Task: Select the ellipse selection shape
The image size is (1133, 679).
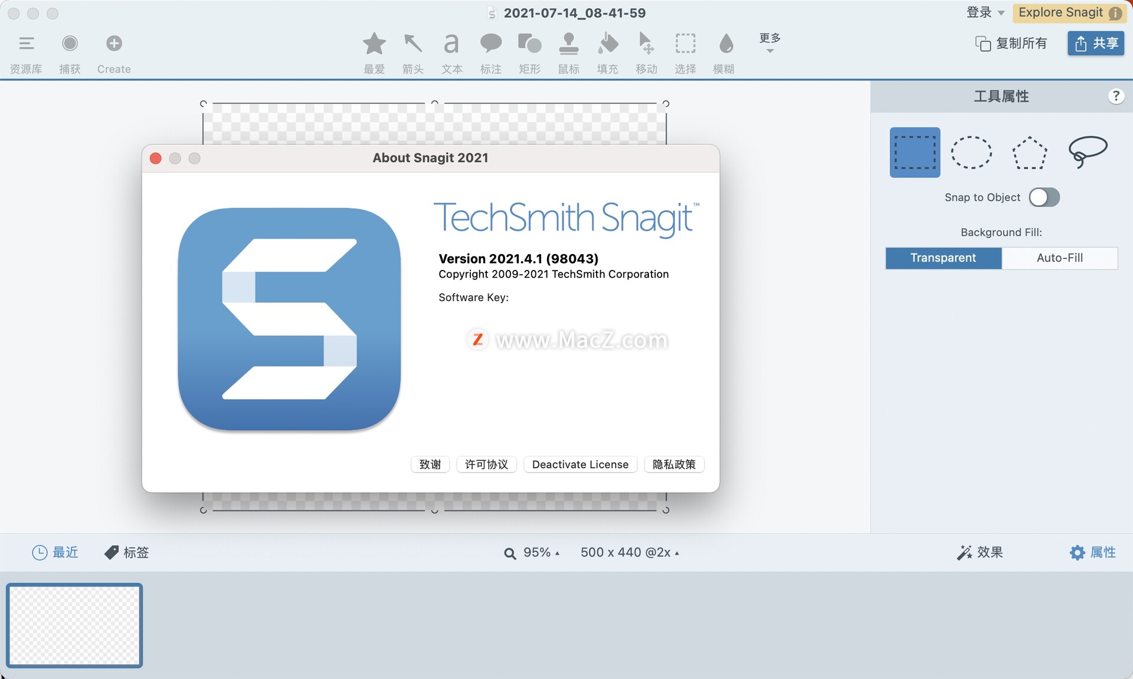Action: [x=971, y=153]
